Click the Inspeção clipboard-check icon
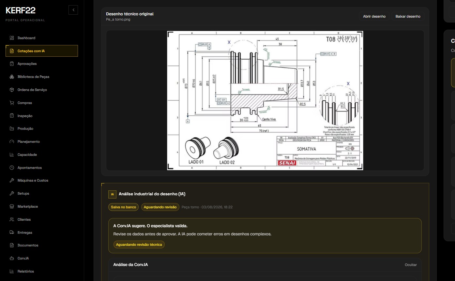This screenshot has width=455, height=281. coord(12,116)
